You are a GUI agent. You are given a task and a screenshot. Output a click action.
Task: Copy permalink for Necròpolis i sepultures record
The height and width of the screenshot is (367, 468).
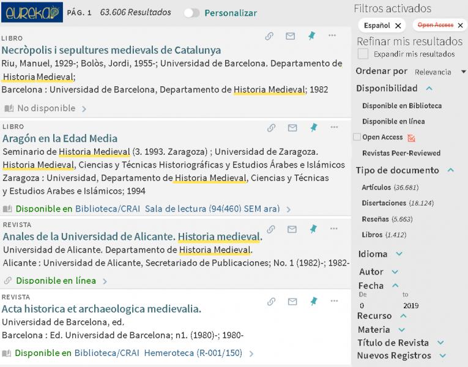click(x=269, y=36)
